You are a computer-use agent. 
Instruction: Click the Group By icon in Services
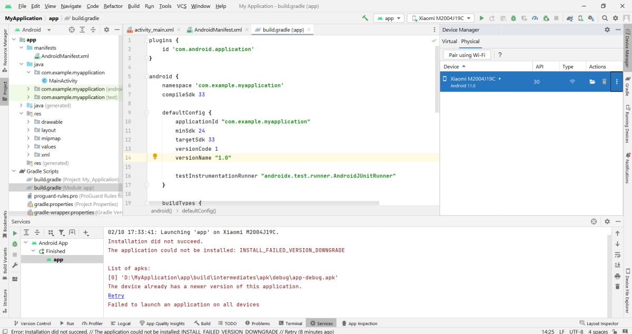click(x=51, y=232)
